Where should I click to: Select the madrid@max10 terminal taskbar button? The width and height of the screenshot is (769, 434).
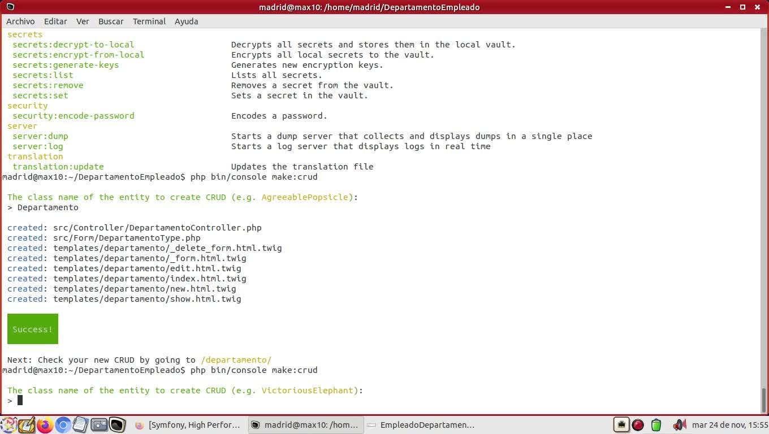pyautogui.click(x=305, y=425)
